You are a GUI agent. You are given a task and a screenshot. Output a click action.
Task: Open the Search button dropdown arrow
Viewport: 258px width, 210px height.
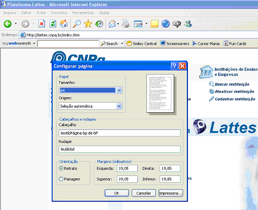coord(122,44)
